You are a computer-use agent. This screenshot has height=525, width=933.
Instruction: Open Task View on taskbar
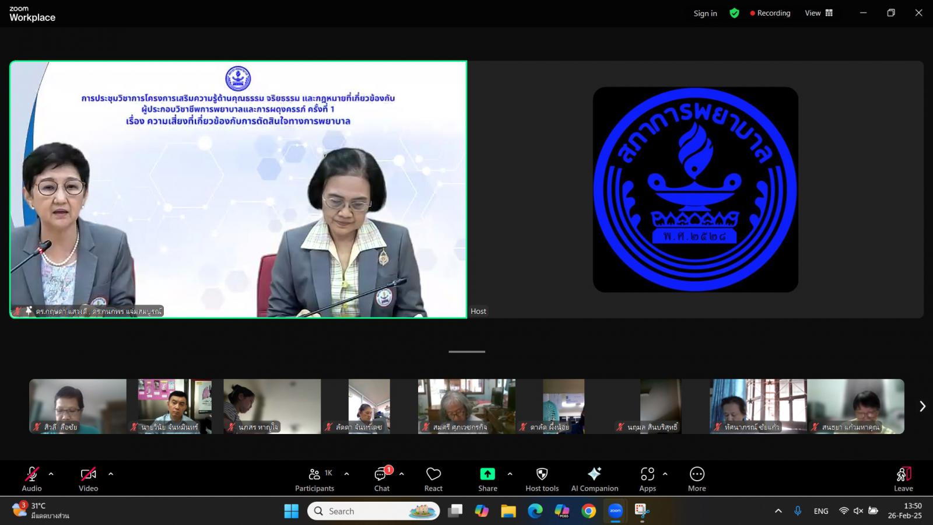[455, 511]
